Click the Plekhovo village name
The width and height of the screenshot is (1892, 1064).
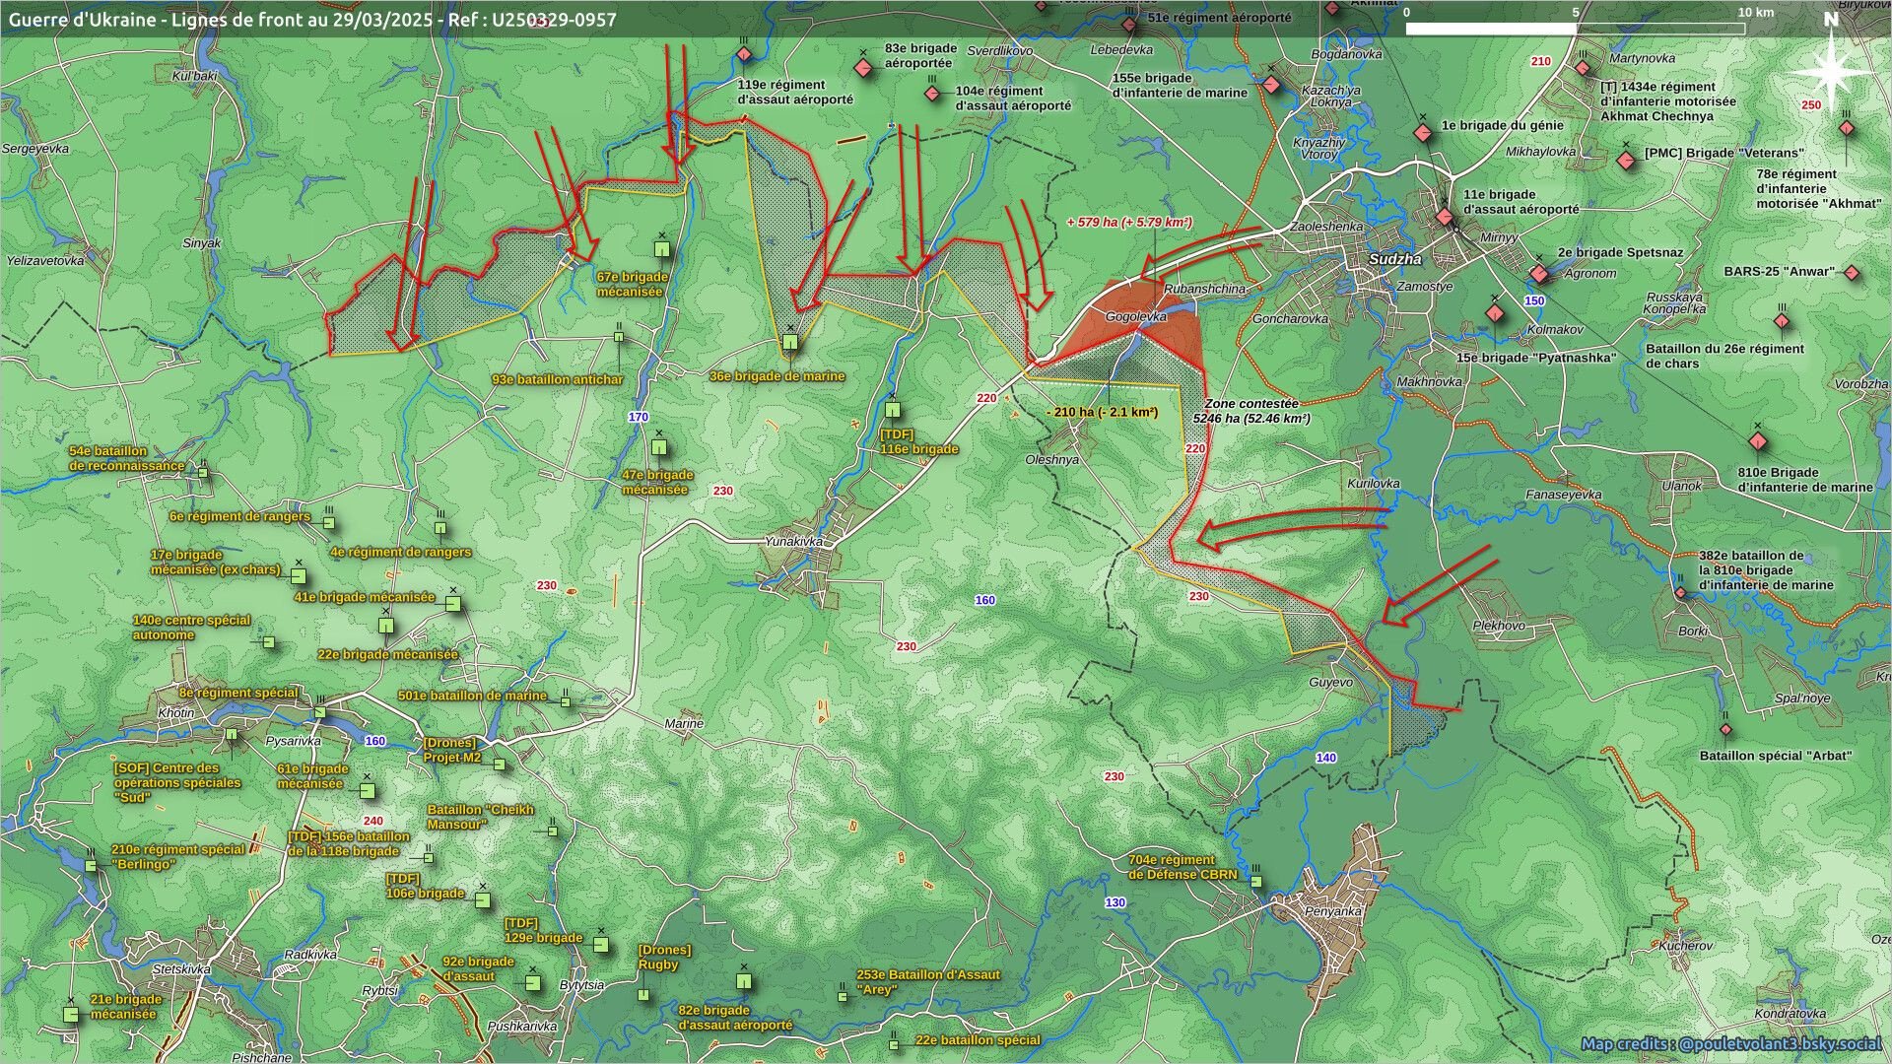click(1499, 626)
